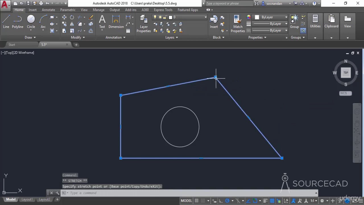Switch to the Layout1 tab
The width and height of the screenshot is (364, 205).
pyautogui.click(x=27, y=199)
